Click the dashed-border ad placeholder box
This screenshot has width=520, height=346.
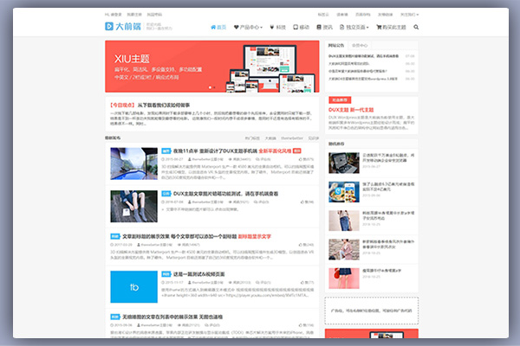point(372,311)
